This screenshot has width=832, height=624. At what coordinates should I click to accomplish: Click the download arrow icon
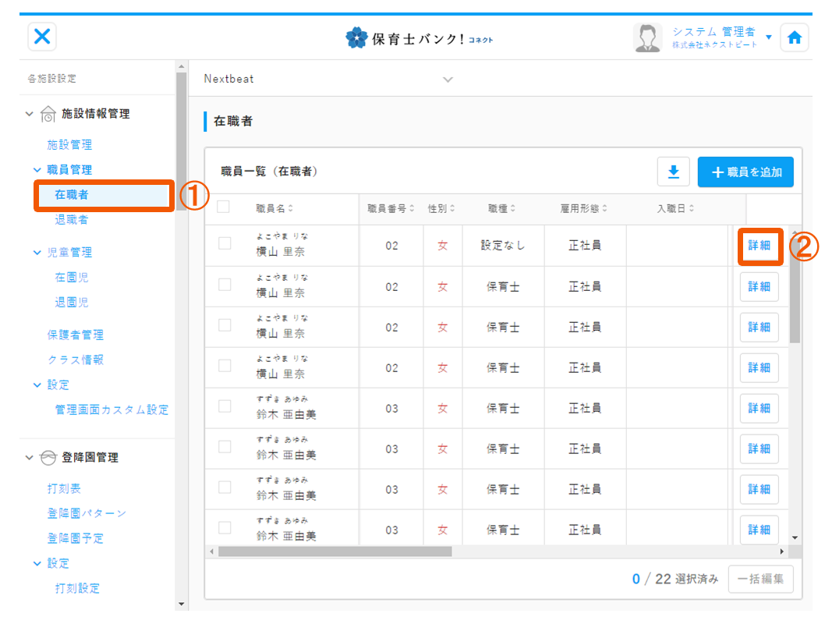pos(674,172)
